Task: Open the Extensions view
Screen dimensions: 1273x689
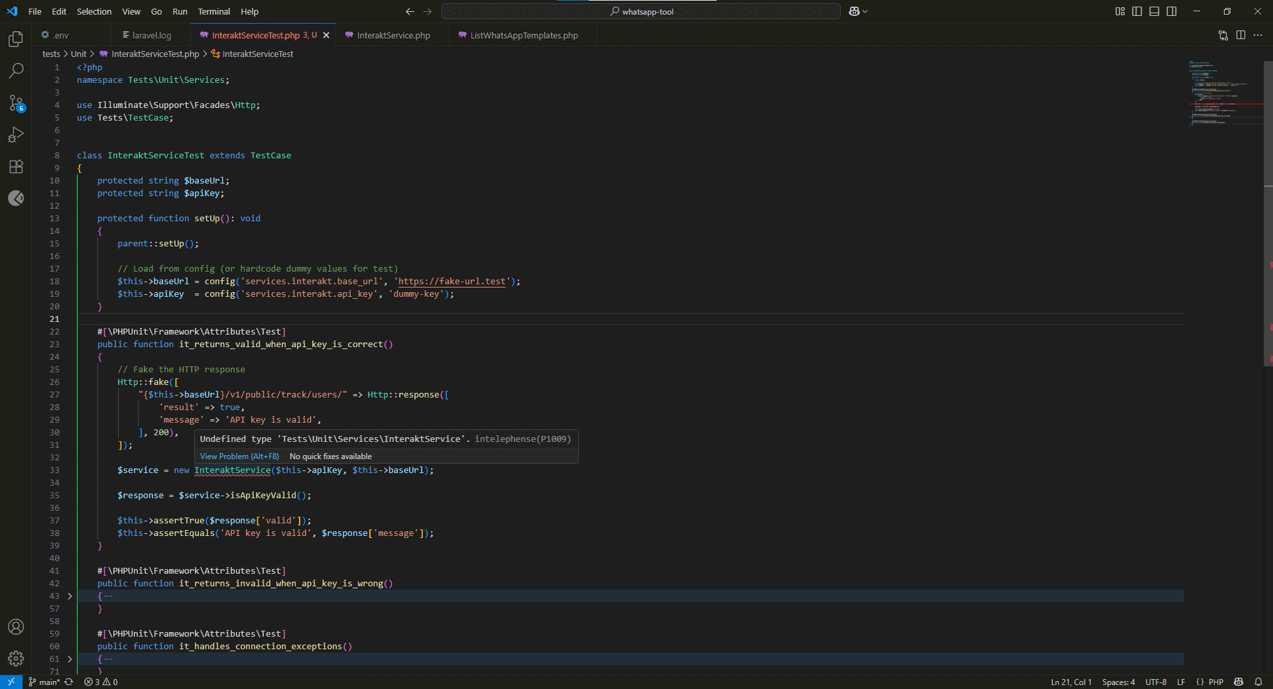Action: (16, 166)
